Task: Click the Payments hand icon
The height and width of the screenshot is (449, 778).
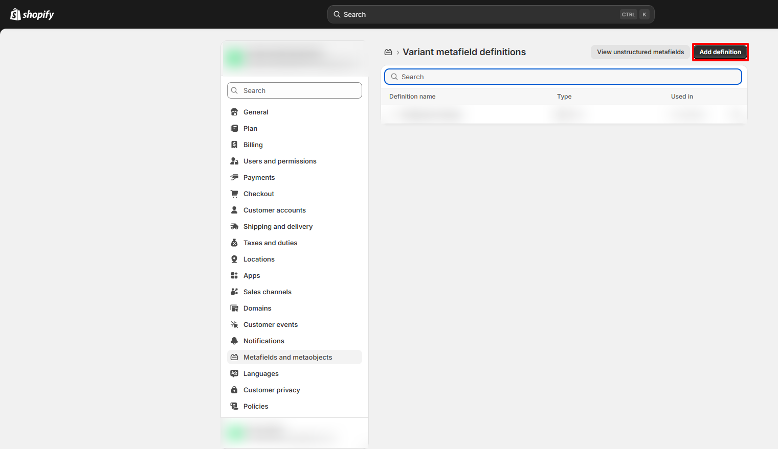Action: click(234, 177)
